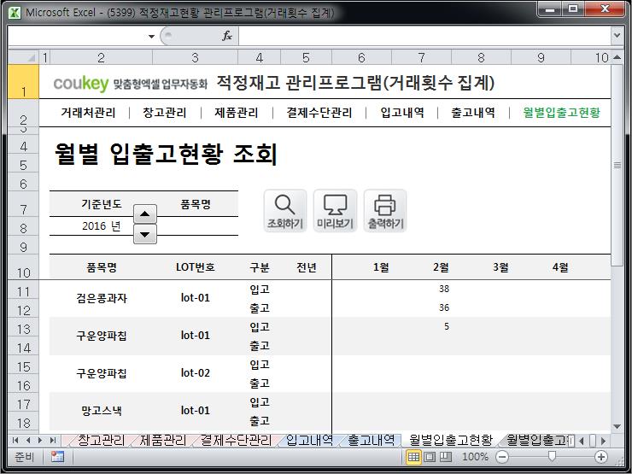Select the 품목명 filter label cell
The image size is (632, 474).
coord(196,204)
